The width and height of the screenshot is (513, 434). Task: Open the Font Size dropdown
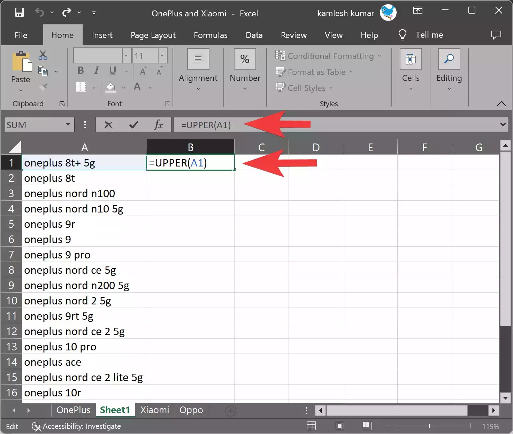(x=162, y=55)
